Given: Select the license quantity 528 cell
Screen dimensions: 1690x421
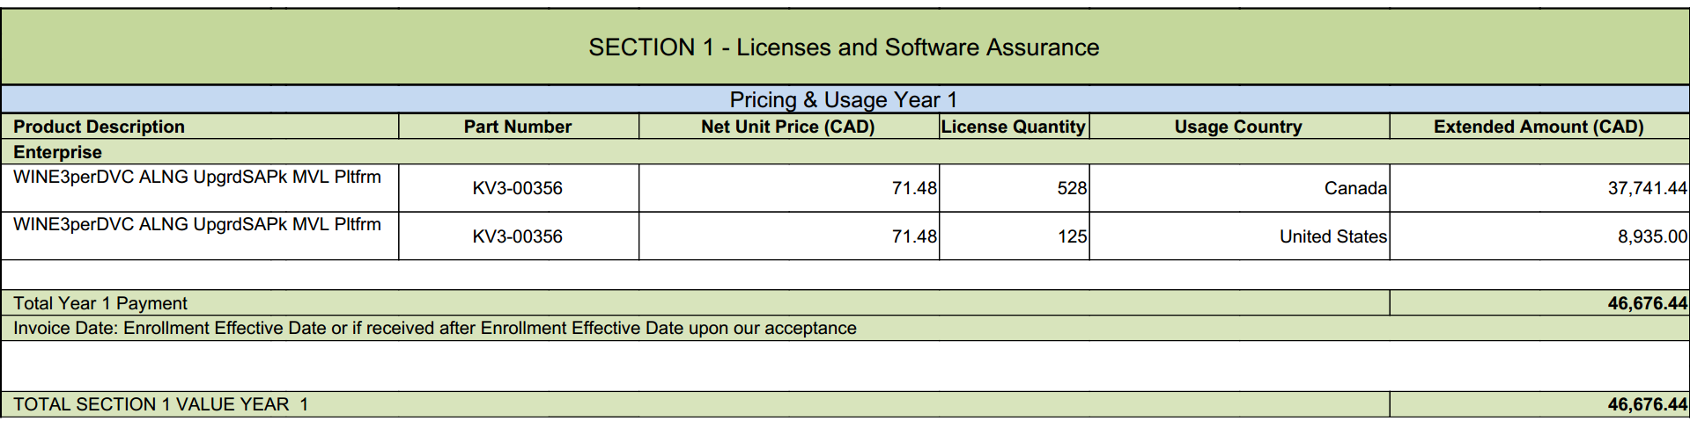Looking at the screenshot, I should 1071,188.
